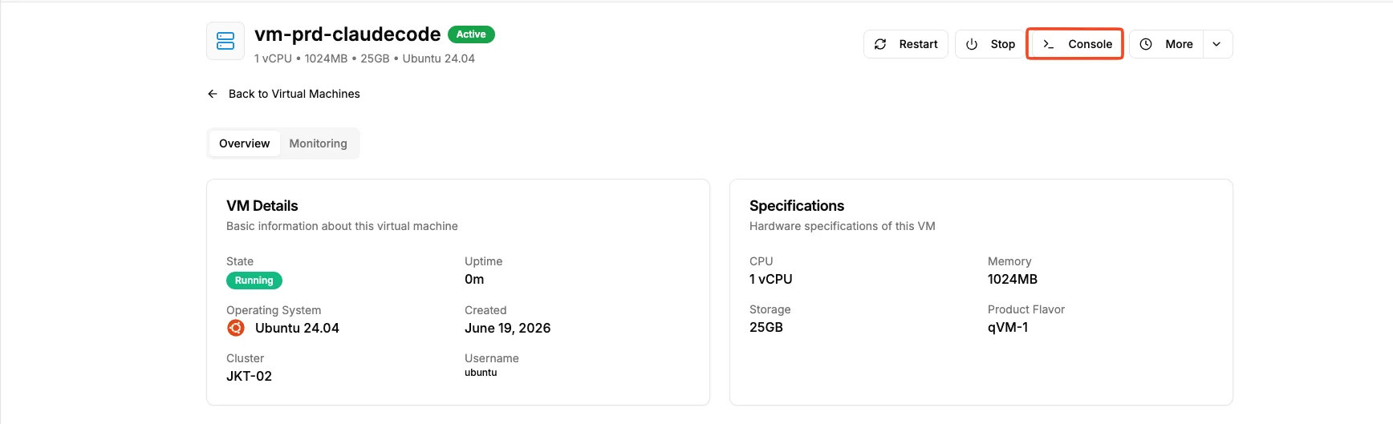
Task: Click the green Active status badge
Action: point(471,34)
